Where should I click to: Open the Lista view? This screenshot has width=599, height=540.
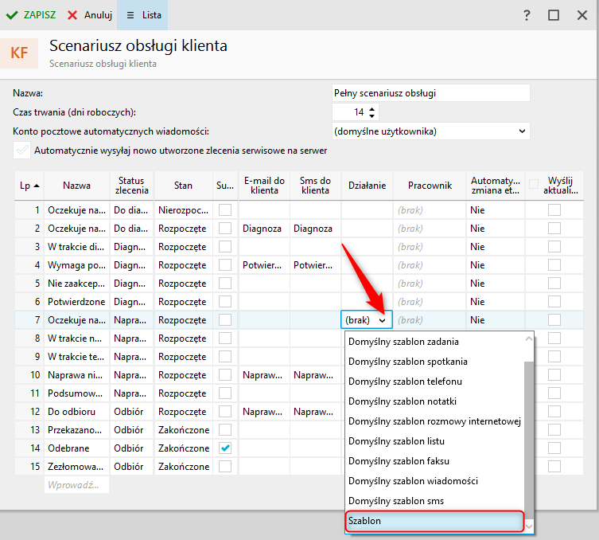tap(143, 15)
